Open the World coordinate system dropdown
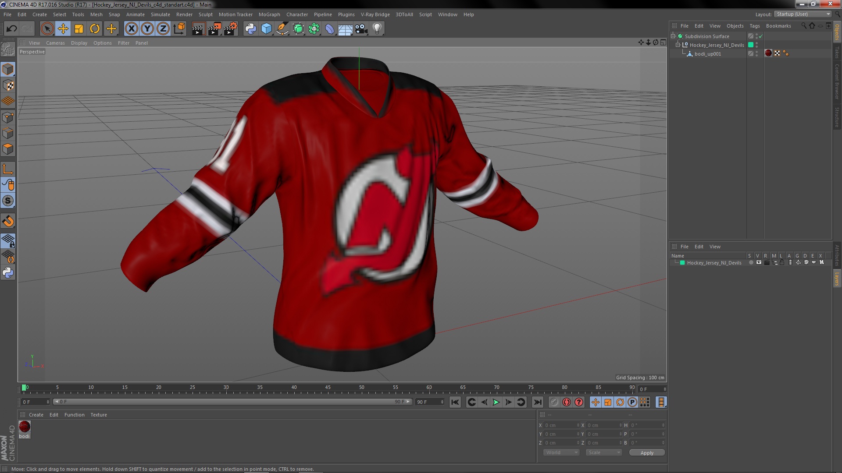Screen dimensions: 842x473 click(561, 452)
